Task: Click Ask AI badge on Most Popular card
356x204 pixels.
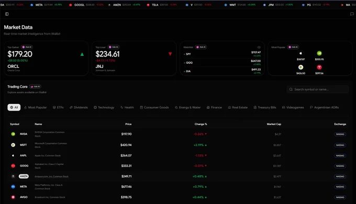Action: [x=293, y=47]
